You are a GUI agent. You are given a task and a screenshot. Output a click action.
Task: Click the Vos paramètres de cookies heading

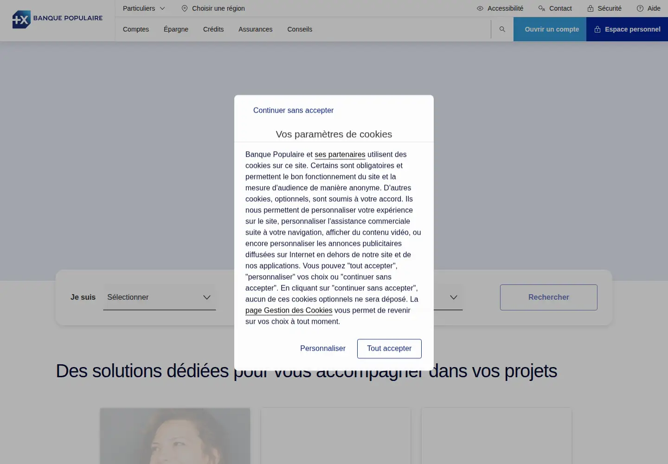[334, 134]
